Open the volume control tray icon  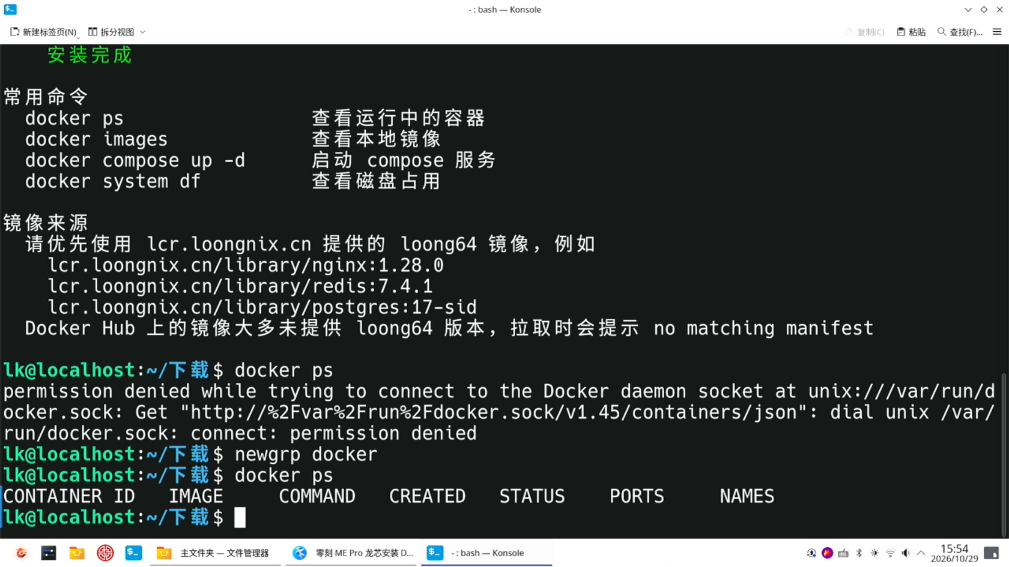[x=906, y=553]
